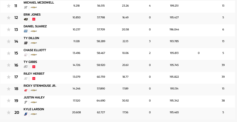Open the Riley Herbst driver name
Viewport: 237px width, 122px height.
pos(34,74)
